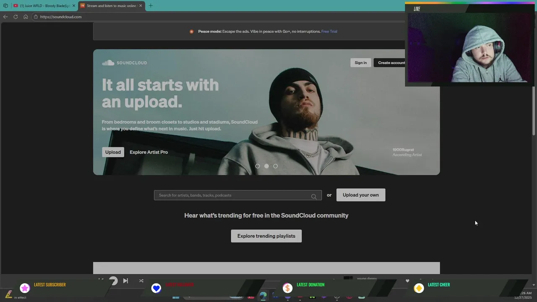The image size is (537, 302).
Task: Like the playing track heart icon
Action: point(407,281)
